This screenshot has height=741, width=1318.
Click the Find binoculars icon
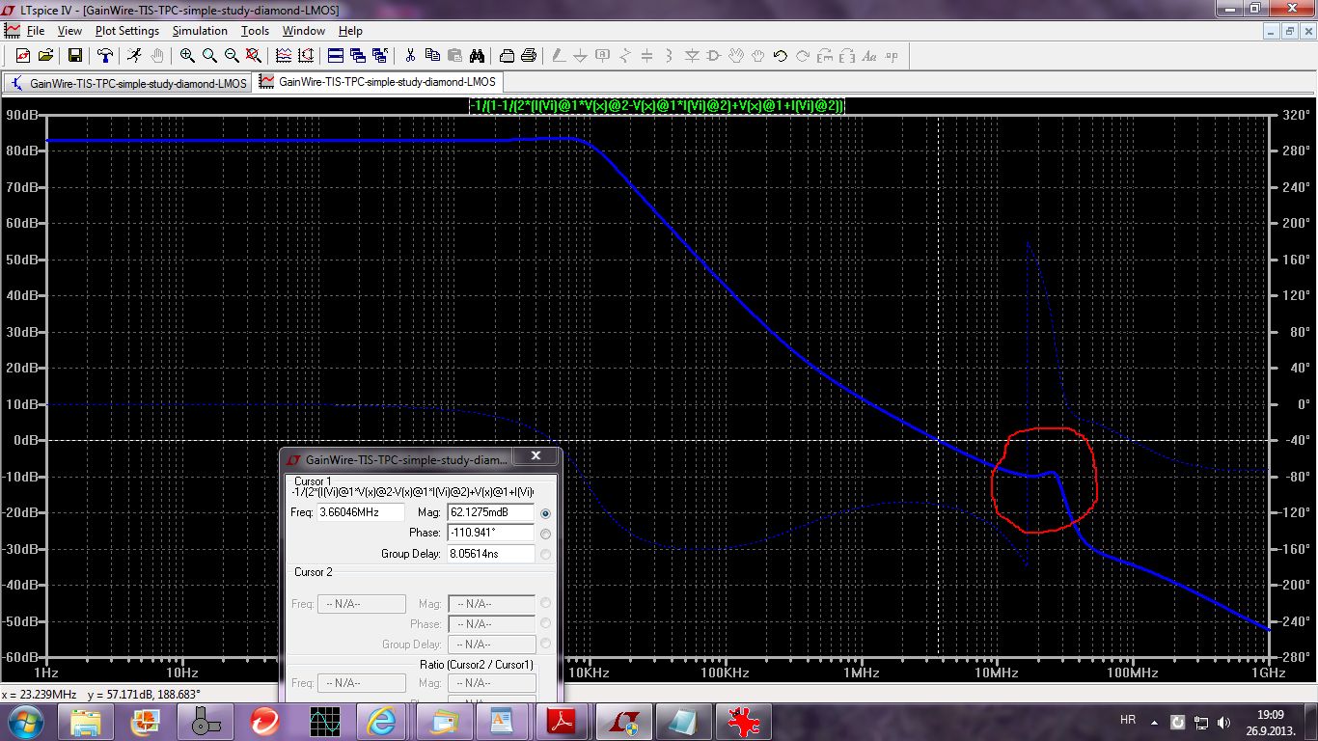477,56
